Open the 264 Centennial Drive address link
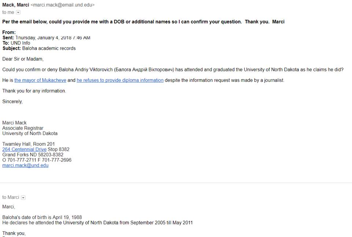This screenshot has width=352, height=237. [24, 149]
